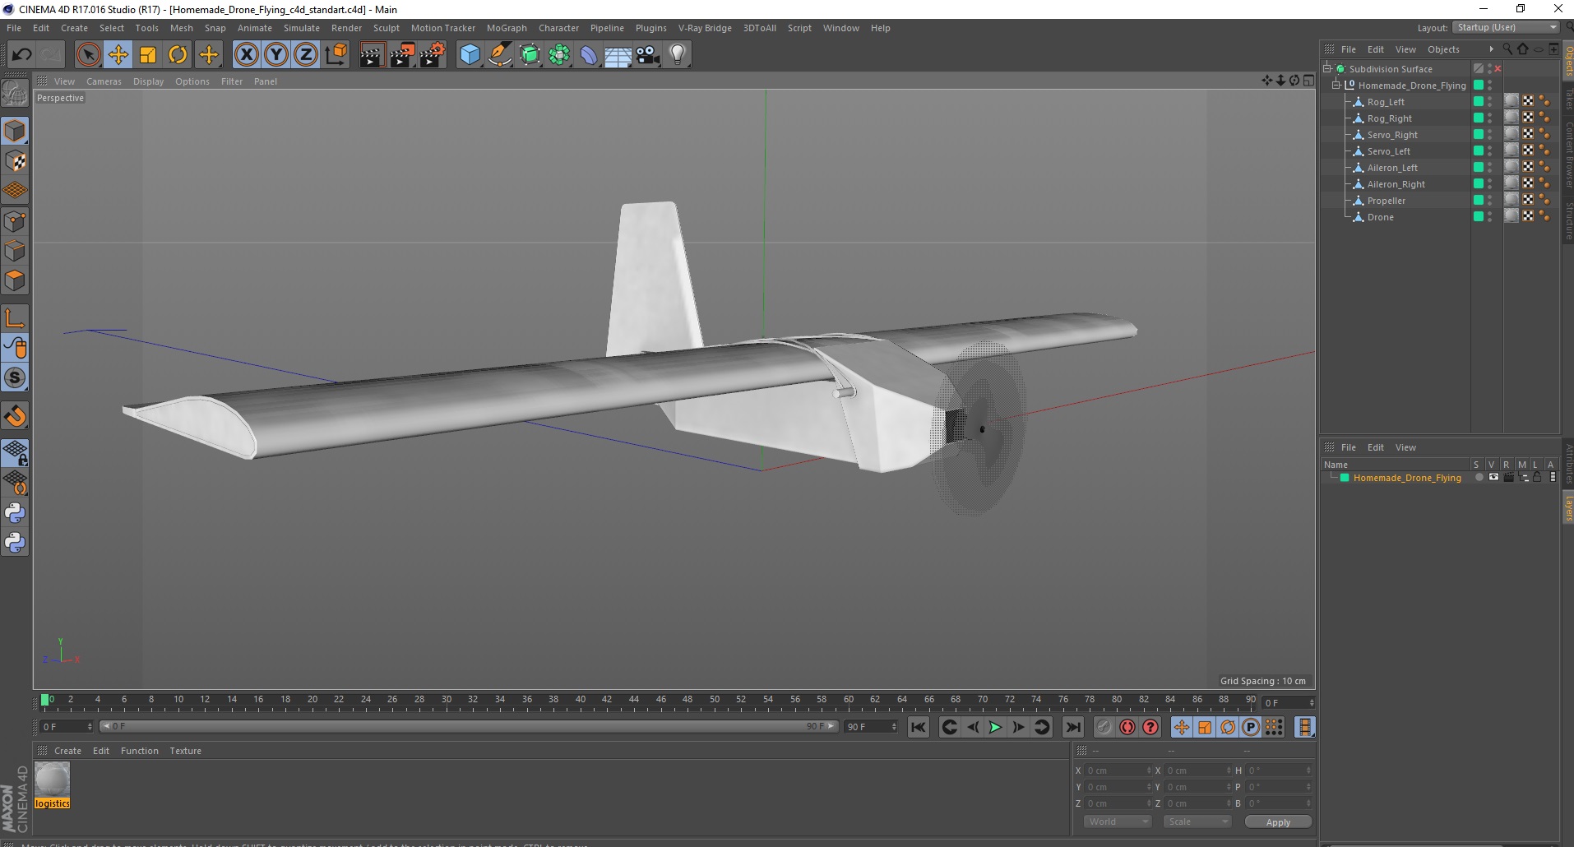
Task: Click the Apply button
Action: (x=1278, y=822)
